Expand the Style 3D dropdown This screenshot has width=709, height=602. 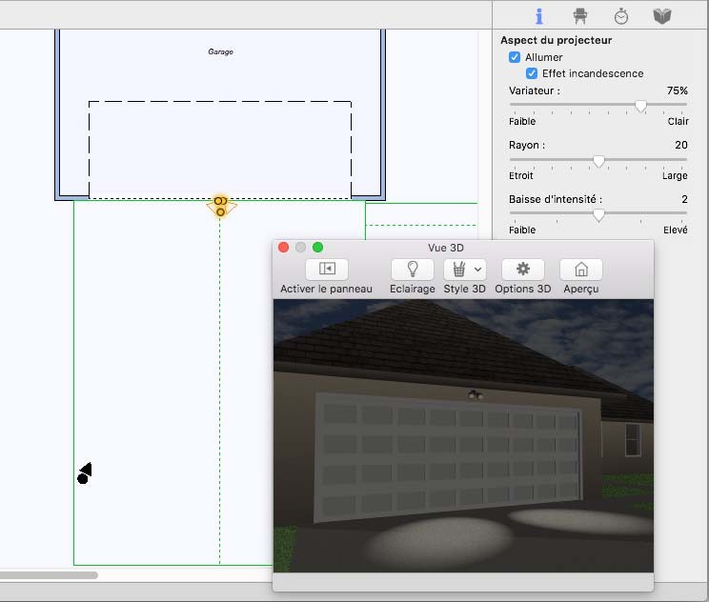477,270
